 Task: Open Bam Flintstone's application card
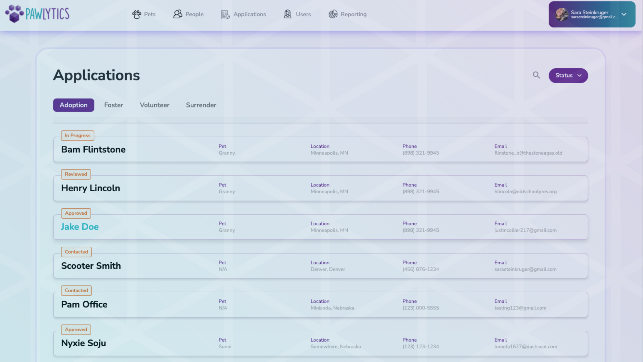(x=93, y=150)
